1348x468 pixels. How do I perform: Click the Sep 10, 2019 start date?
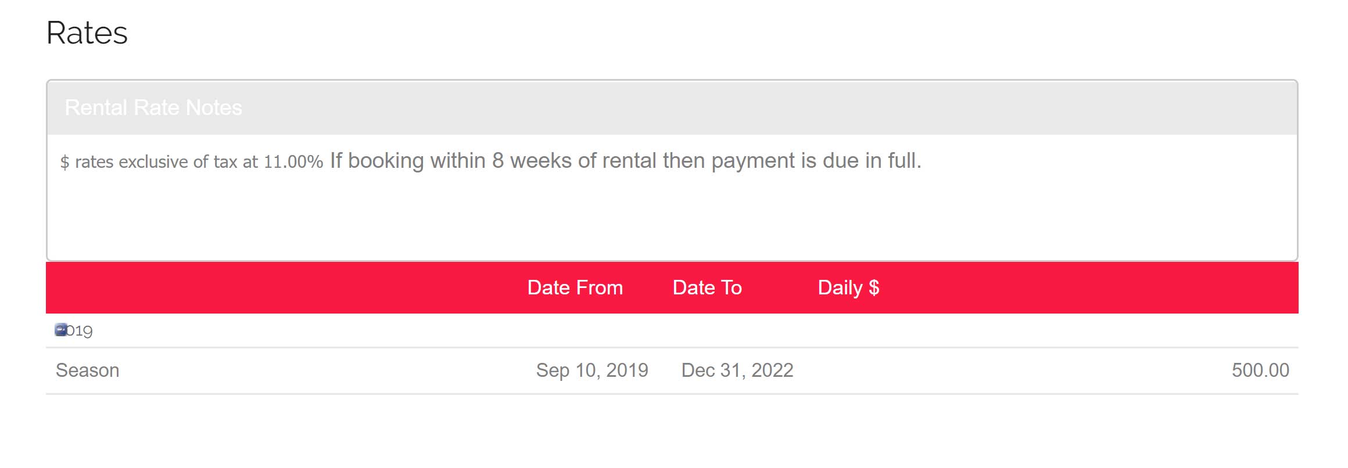[591, 370]
